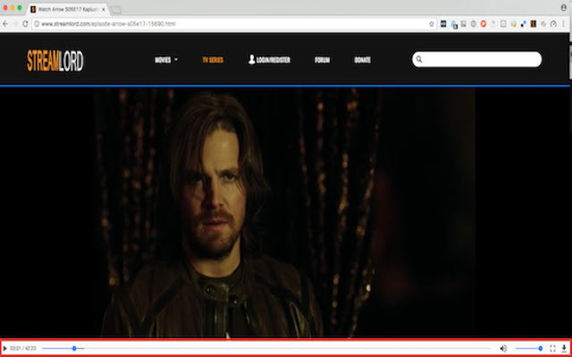Screen dimensions: 572x357
Task: Open LOGIN/REGISTER page
Action: [270, 60]
